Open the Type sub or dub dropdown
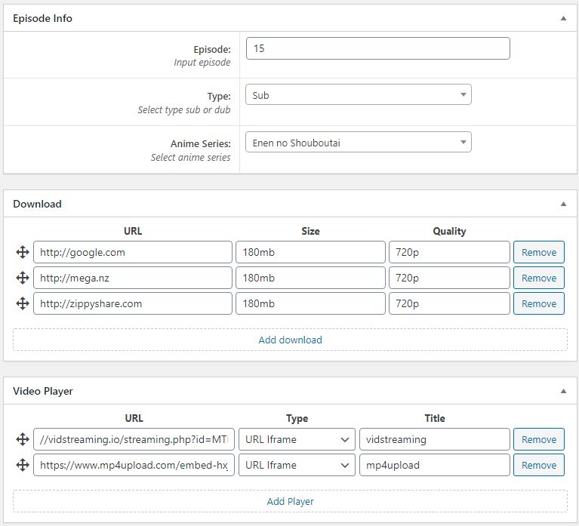This screenshot has width=579, height=526. click(x=358, y=95)
